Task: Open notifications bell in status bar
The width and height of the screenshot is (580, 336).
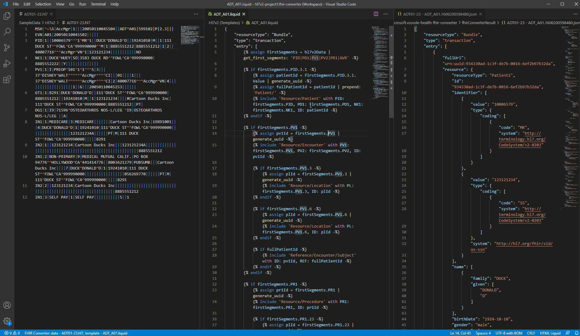Action: pos(576,333)
